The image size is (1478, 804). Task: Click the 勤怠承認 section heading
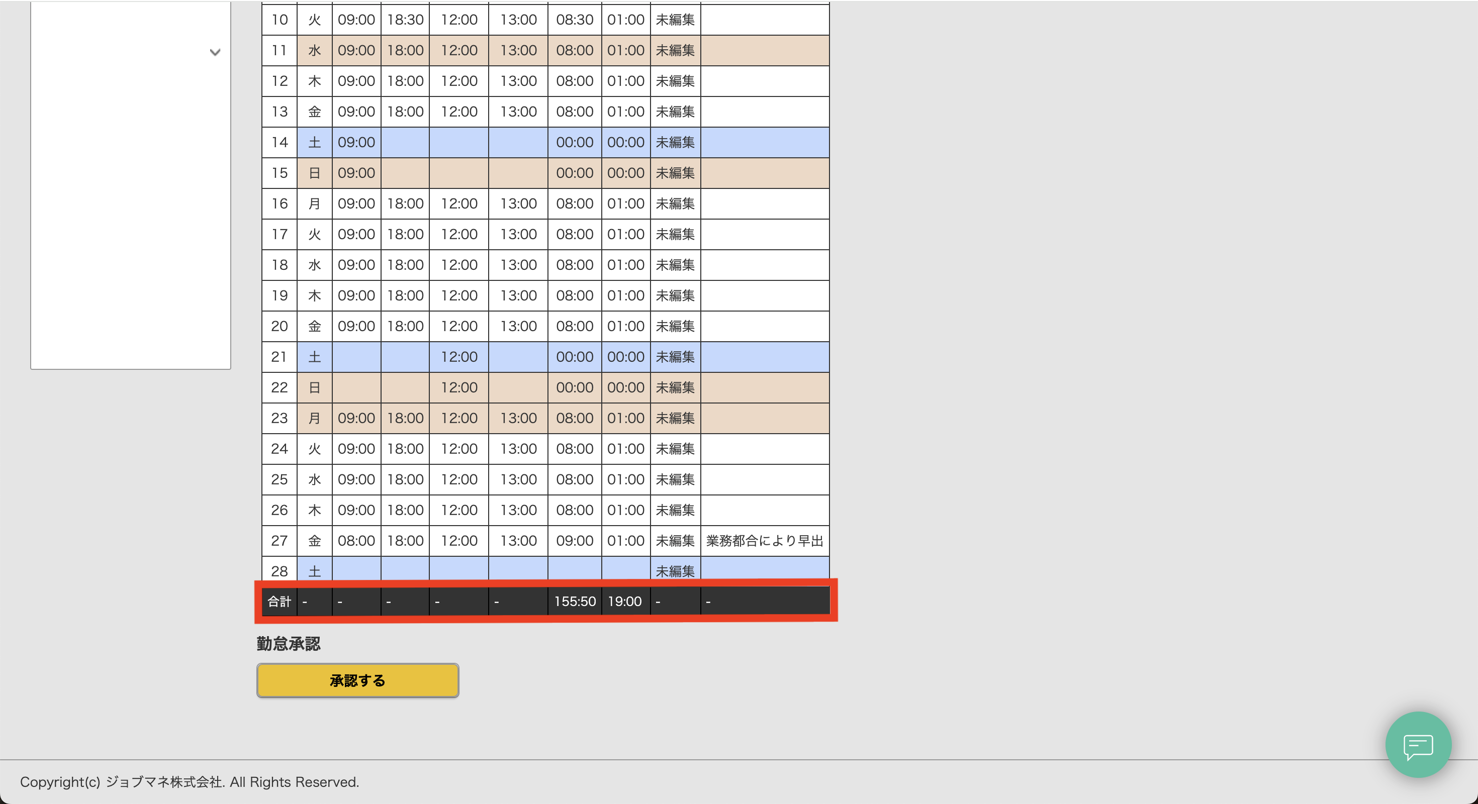tap(289, 643)
